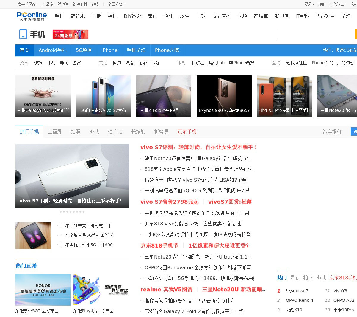Expand the 进入论坛 dropdown
This screenshot has width=357, height=317.
click(x=338, y=4)
